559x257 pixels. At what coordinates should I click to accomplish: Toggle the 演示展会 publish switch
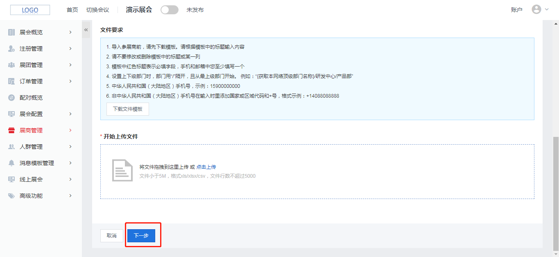[170, 10]
